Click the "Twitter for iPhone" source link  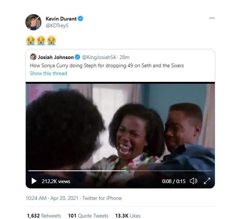(102, 198)
